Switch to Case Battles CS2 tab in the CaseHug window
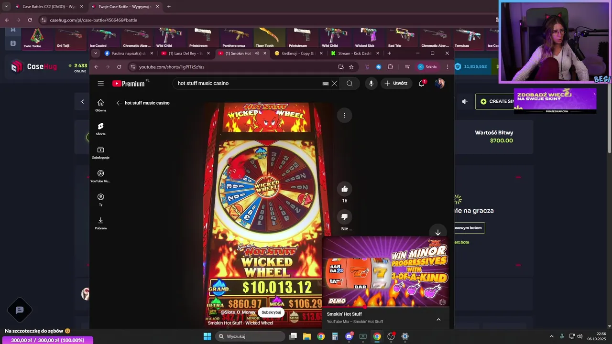 tap(49, 7)
